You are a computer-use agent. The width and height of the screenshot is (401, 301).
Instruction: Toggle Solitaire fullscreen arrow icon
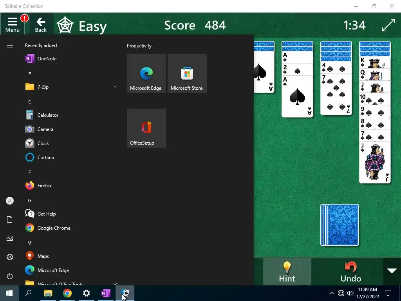(388, 25)
